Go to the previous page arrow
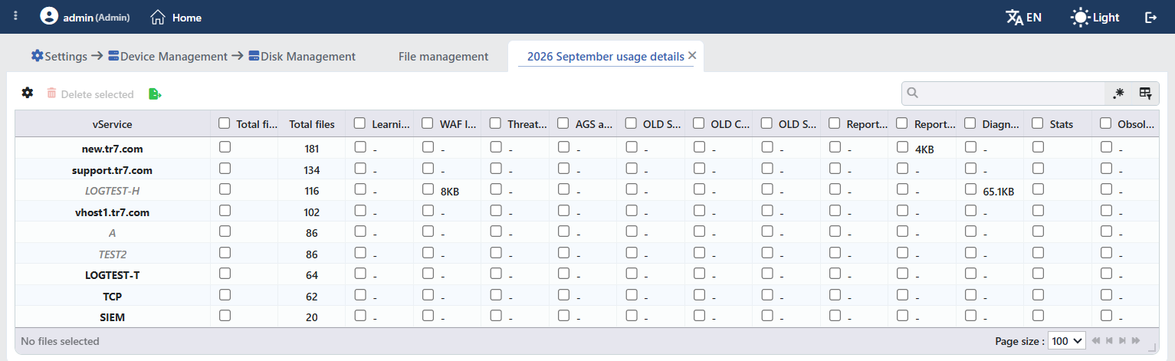This screenshot has width=1175, height=361. [1109, 341]
